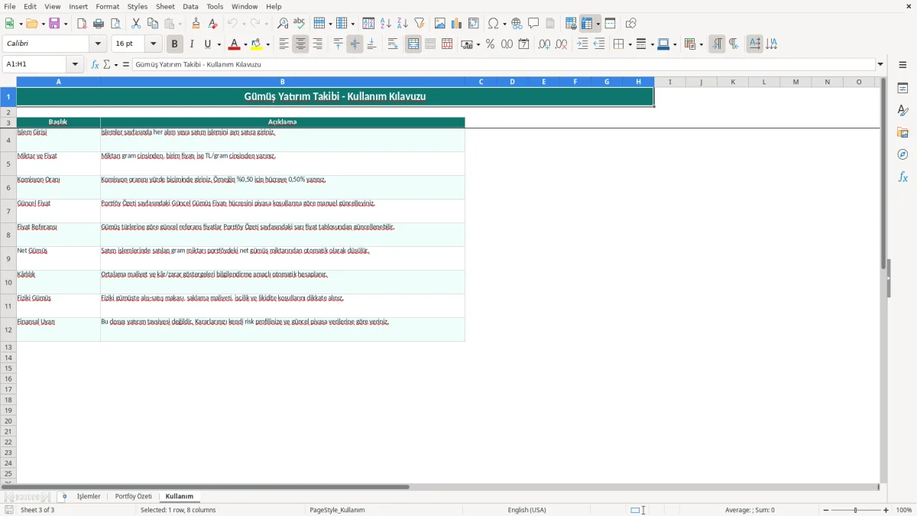Apply the red font color swatch

(234, 44)
